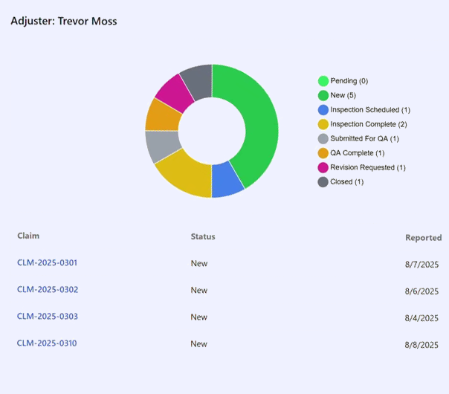Click the Inspection Complete legend marker
The height and width of the screenshot is (394, 449).
click(x=323, y=124)
